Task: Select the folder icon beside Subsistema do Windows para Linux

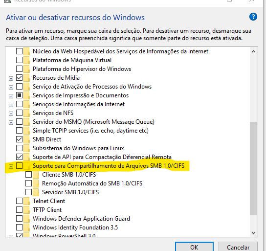Action: 26,148
